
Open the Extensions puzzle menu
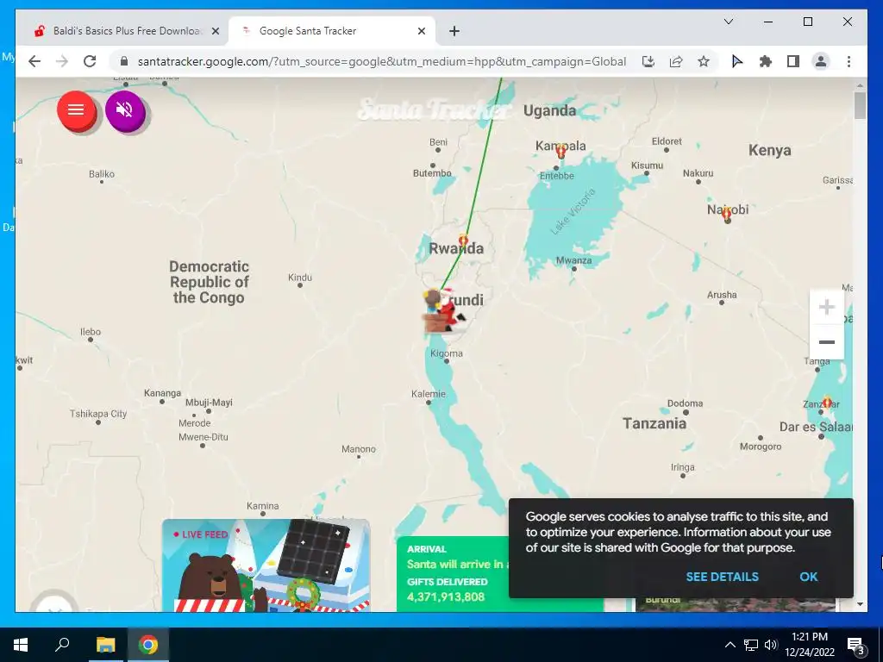click(766, 61)
